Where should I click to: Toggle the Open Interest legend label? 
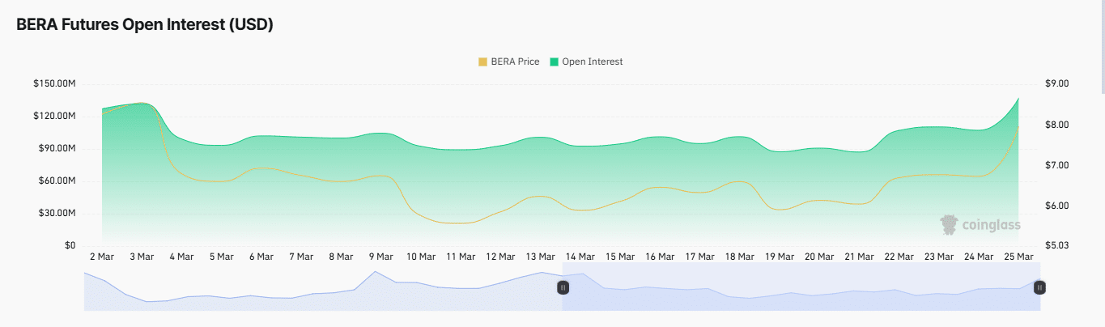[x=592, y=62]
